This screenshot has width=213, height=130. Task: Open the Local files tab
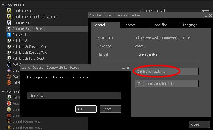(165, 25)
